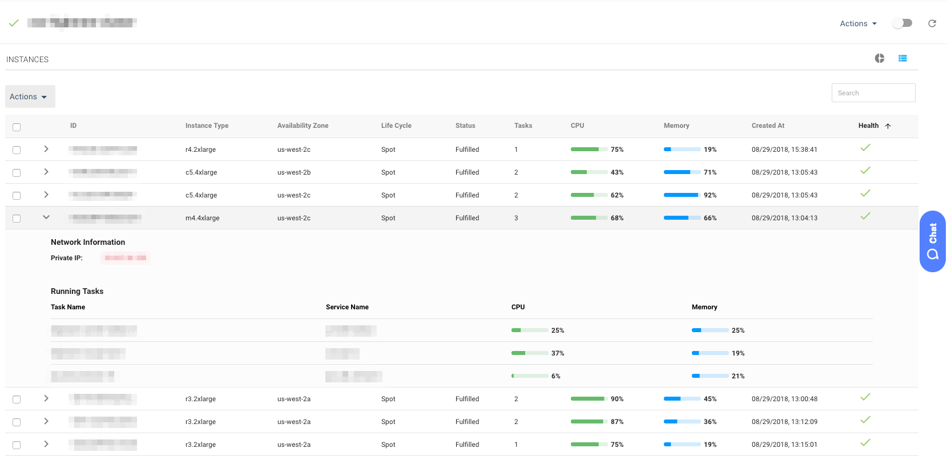947x456 pixels.
Task: Click health checkmark for r4.2xlarge instance
Action: [x=865, y=148]
